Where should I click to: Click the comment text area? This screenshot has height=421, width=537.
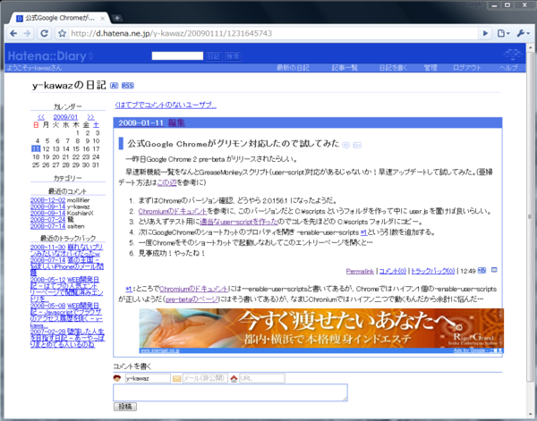(x=231, y=392)
